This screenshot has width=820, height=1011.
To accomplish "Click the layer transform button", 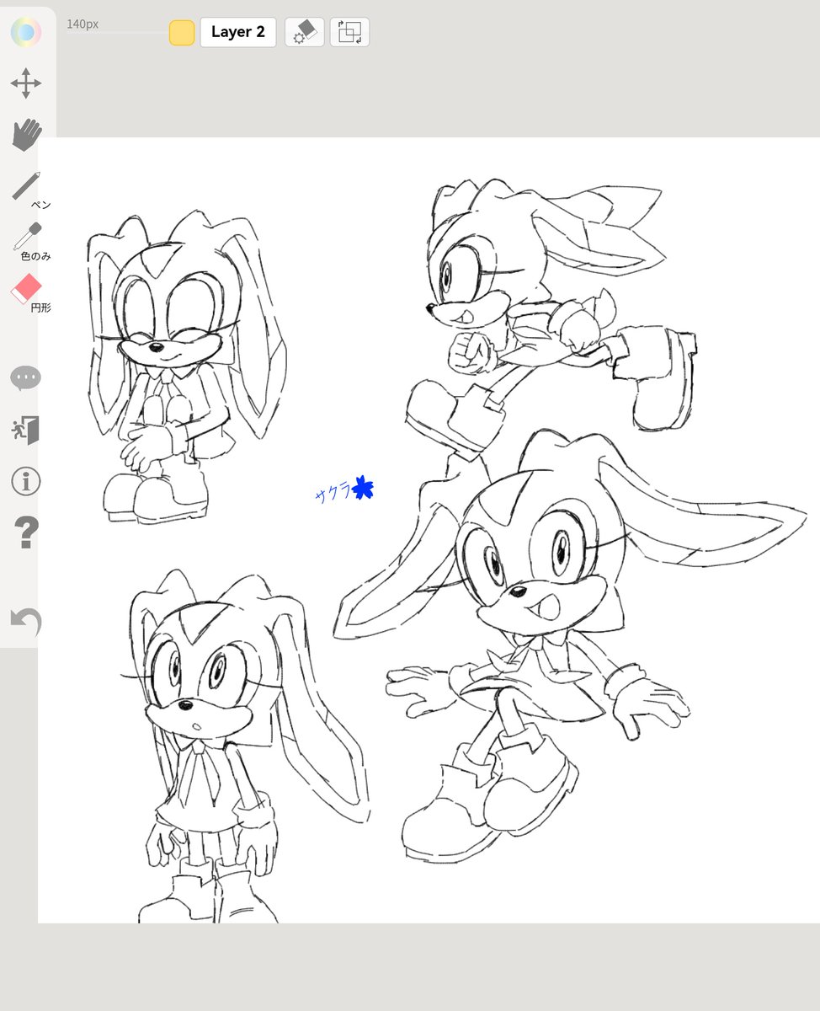I will point(349,32).
